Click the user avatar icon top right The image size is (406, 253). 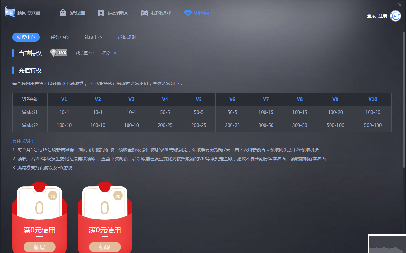(395, 16)
